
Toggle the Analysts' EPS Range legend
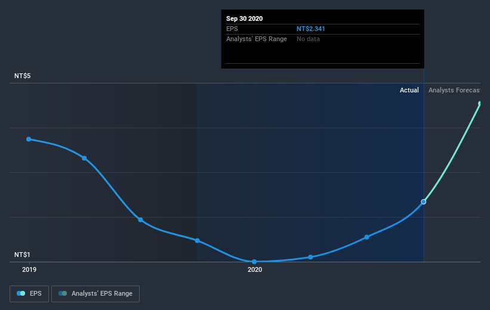click(x=95, y=293)
